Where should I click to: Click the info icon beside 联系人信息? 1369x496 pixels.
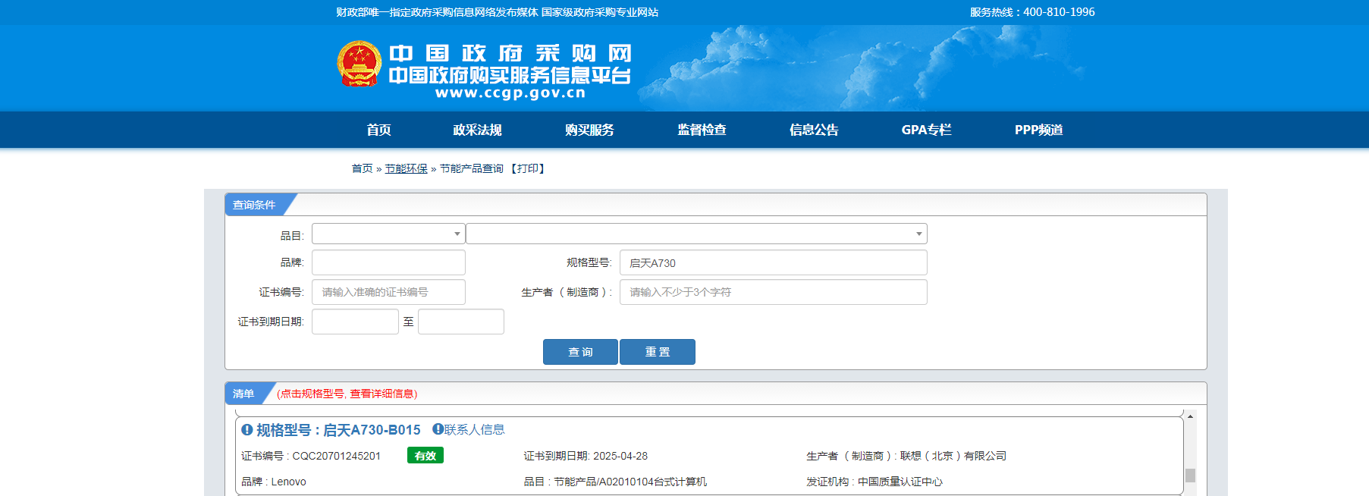tap(438, 429)
